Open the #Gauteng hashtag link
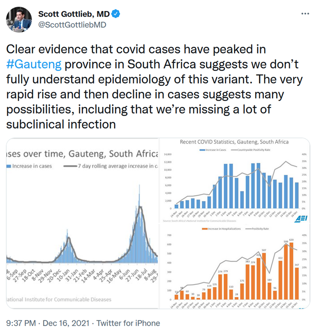 (x=33, y=62)
